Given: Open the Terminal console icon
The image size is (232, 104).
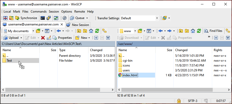Looking at the screenshot, I should coord(43,18).
